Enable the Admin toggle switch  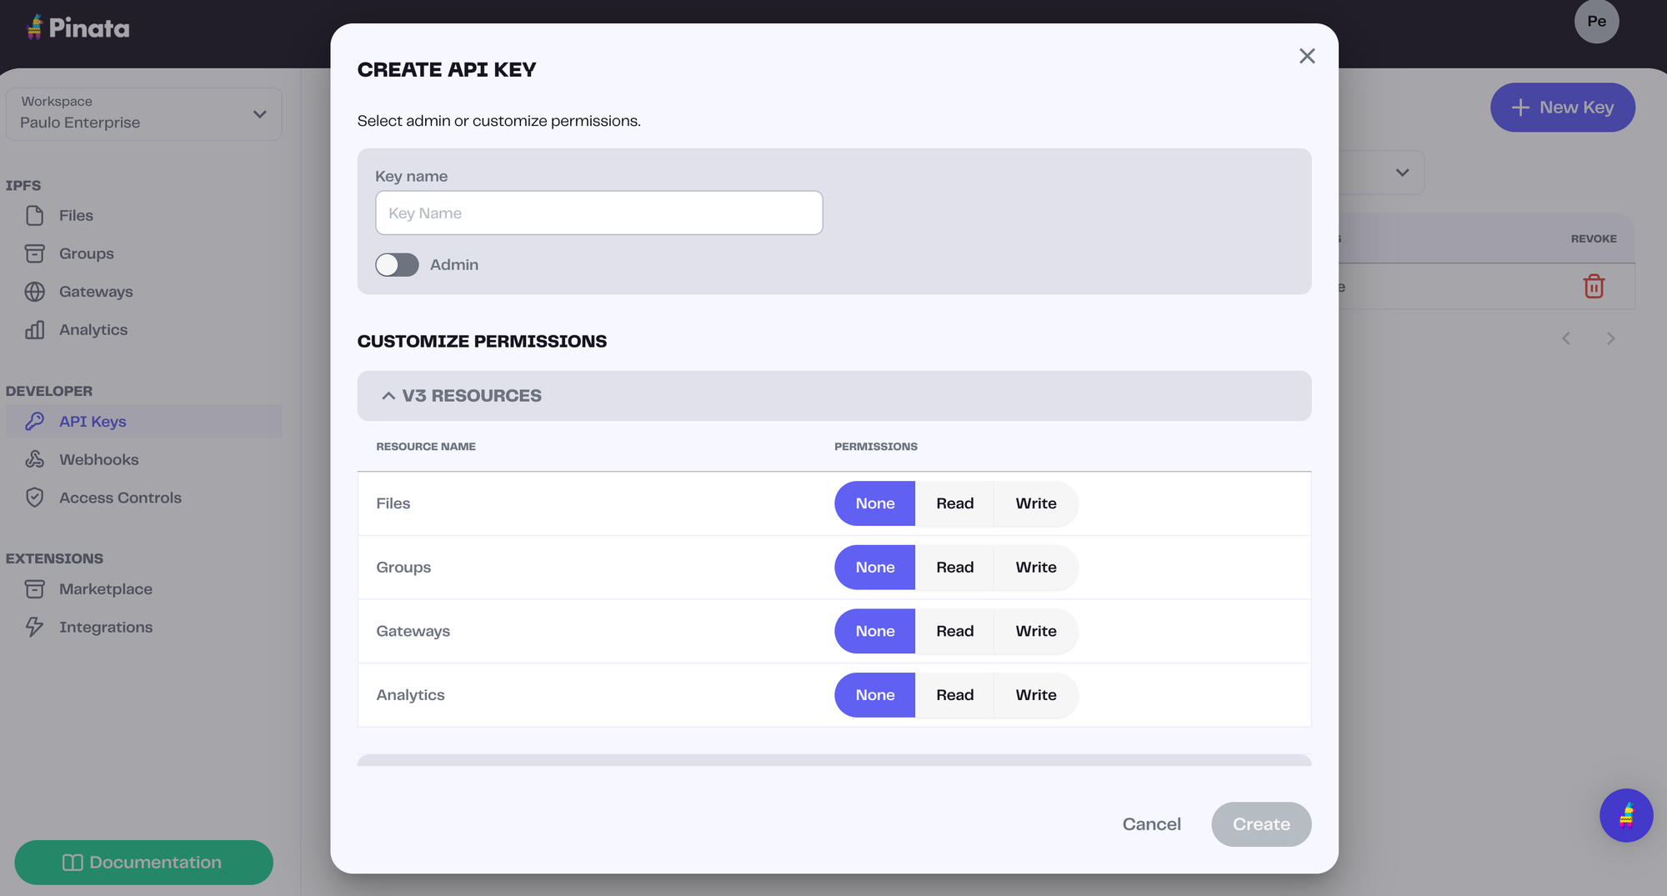tap(397, 265)
